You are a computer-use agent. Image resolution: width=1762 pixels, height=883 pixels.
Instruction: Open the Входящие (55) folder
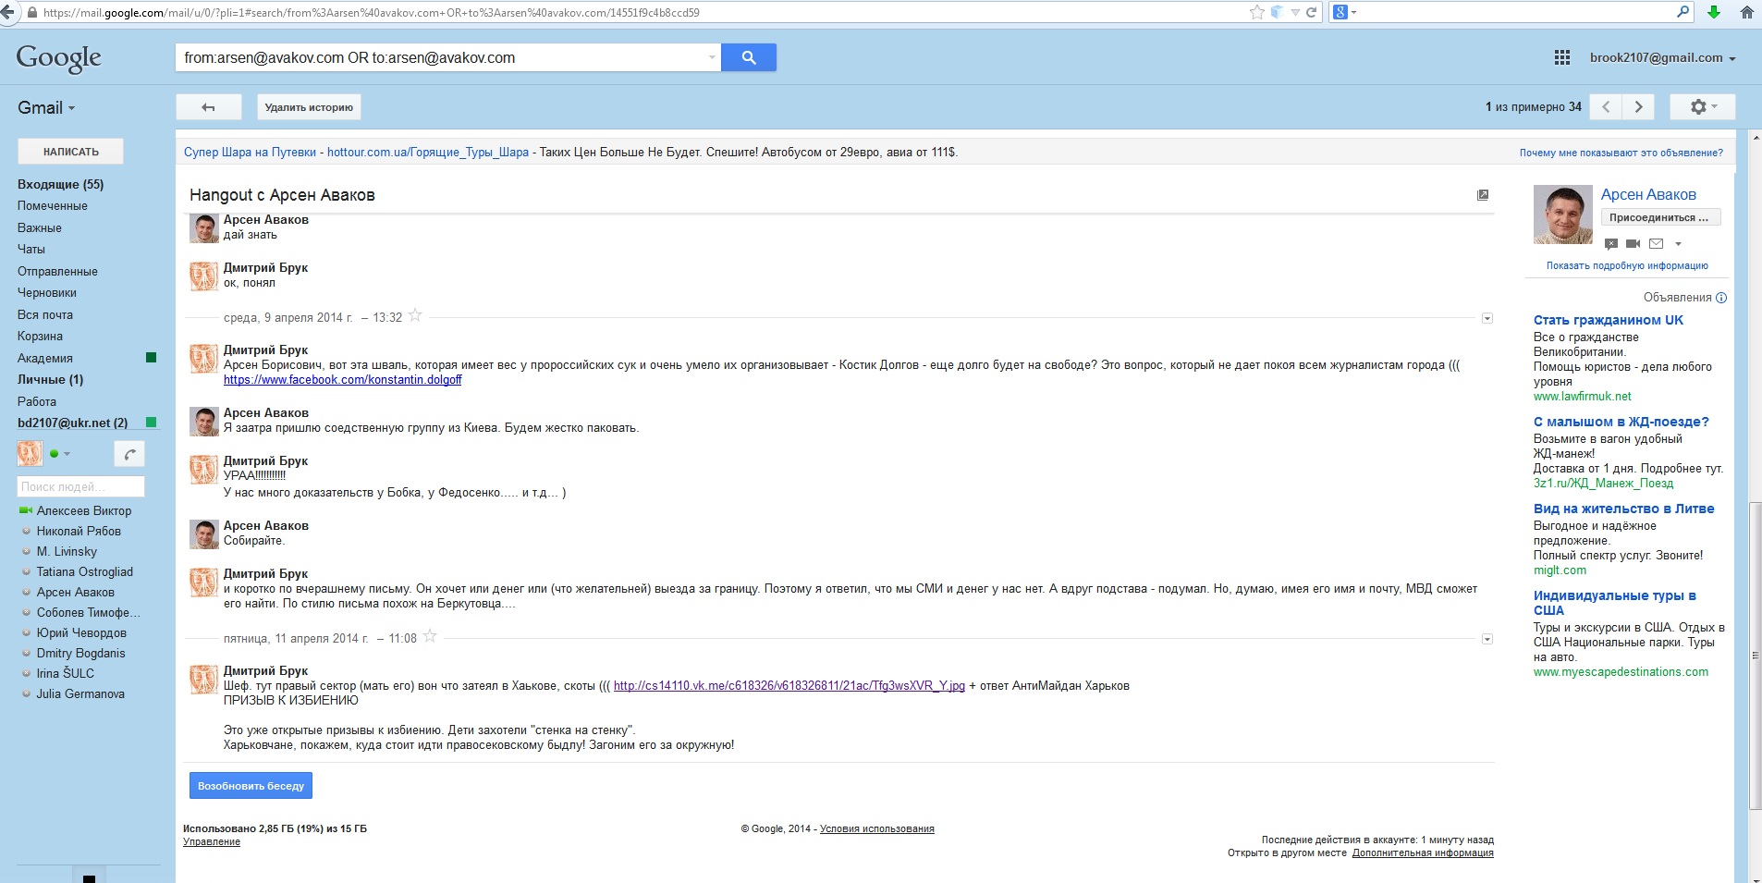[60, 185]
